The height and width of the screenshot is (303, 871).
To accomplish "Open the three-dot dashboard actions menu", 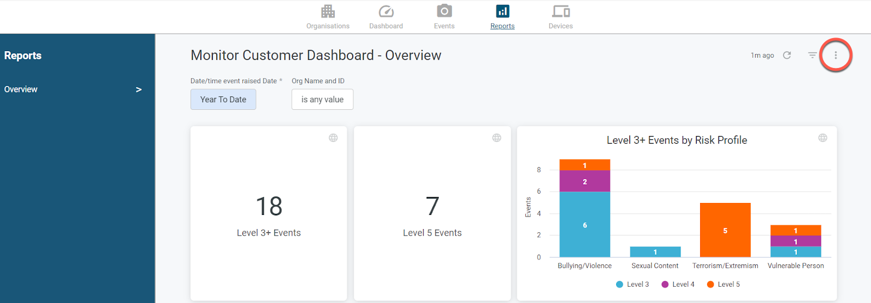I will 836,55.
